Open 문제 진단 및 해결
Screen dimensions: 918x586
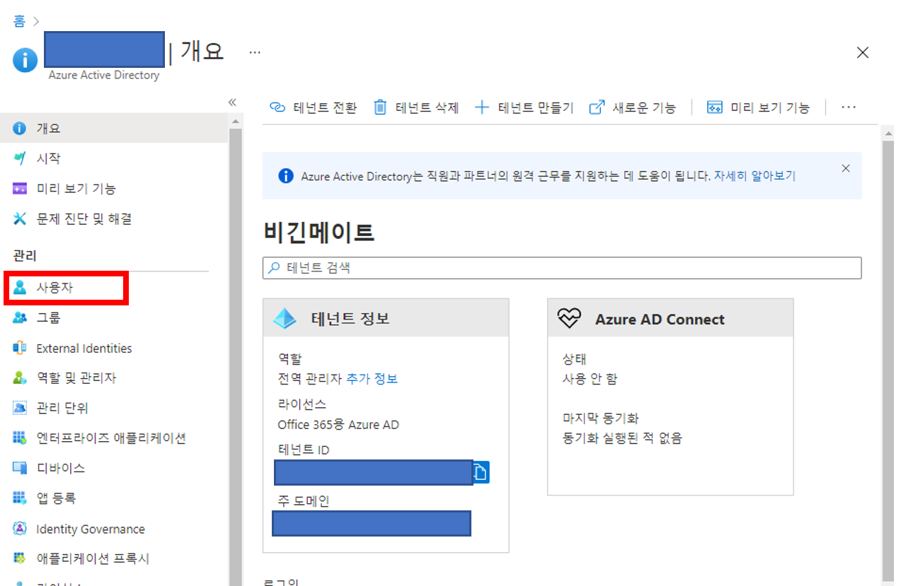point(113,219)
